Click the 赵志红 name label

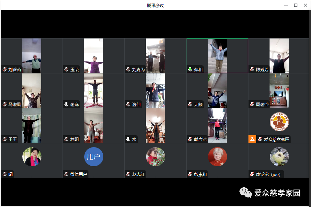pyautogui.click(x=139, y=175)
